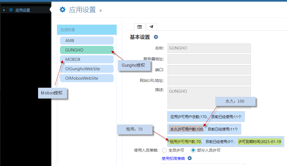This screenshot has width=287, height=166.
Task: Click the sidebar 应用设置 gear icon
Action: [11, 10]
